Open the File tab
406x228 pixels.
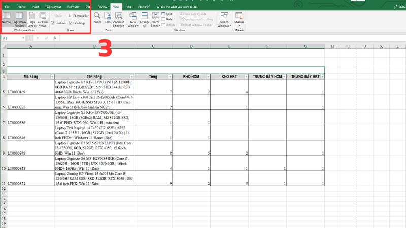coord(7,7)
